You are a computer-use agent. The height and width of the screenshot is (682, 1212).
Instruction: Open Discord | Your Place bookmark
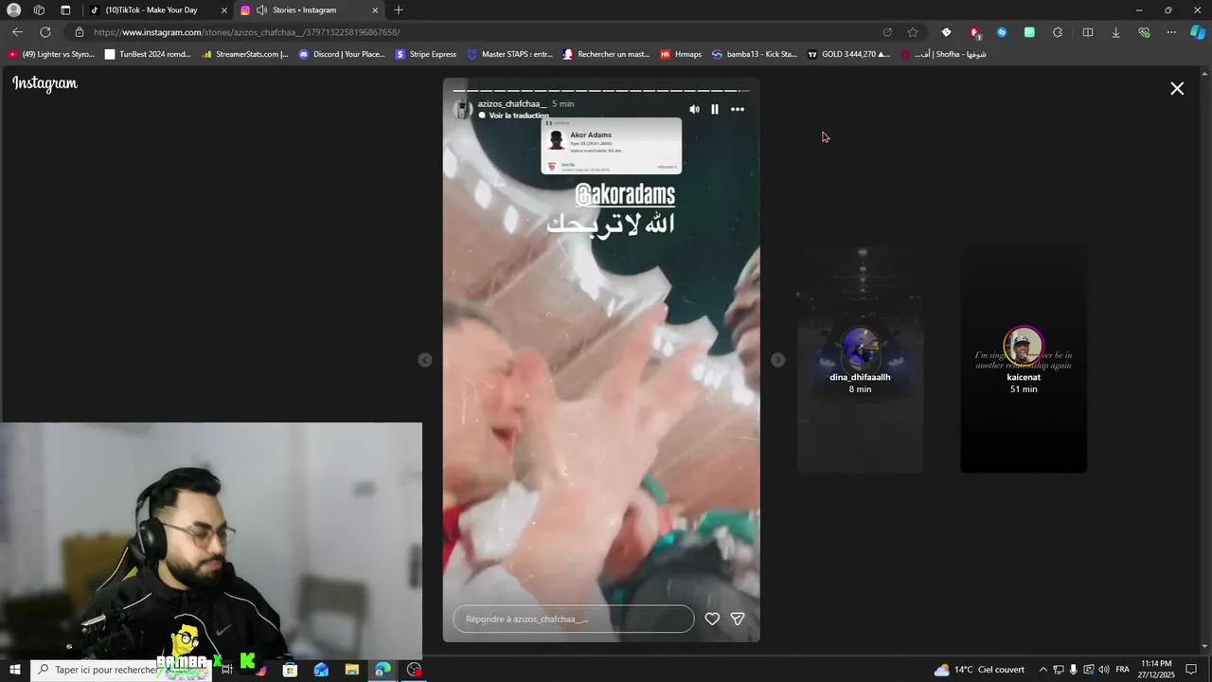click(x=342, y=54)
